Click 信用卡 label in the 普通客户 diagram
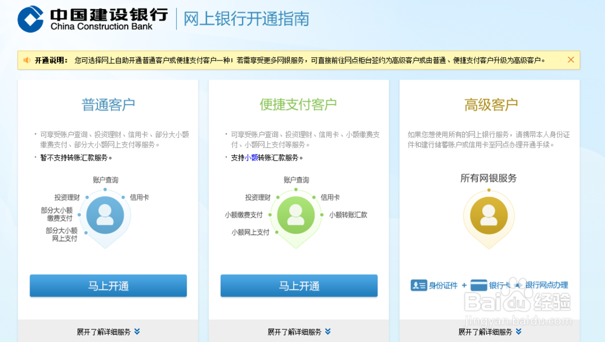The height and width of the screenshot is (342, 605). coord(139,198)
